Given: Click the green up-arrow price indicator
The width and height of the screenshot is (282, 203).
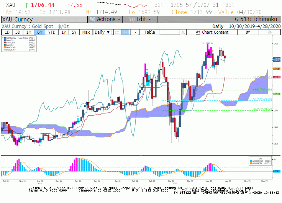Looking at the screenshot, I should [26, 5].
